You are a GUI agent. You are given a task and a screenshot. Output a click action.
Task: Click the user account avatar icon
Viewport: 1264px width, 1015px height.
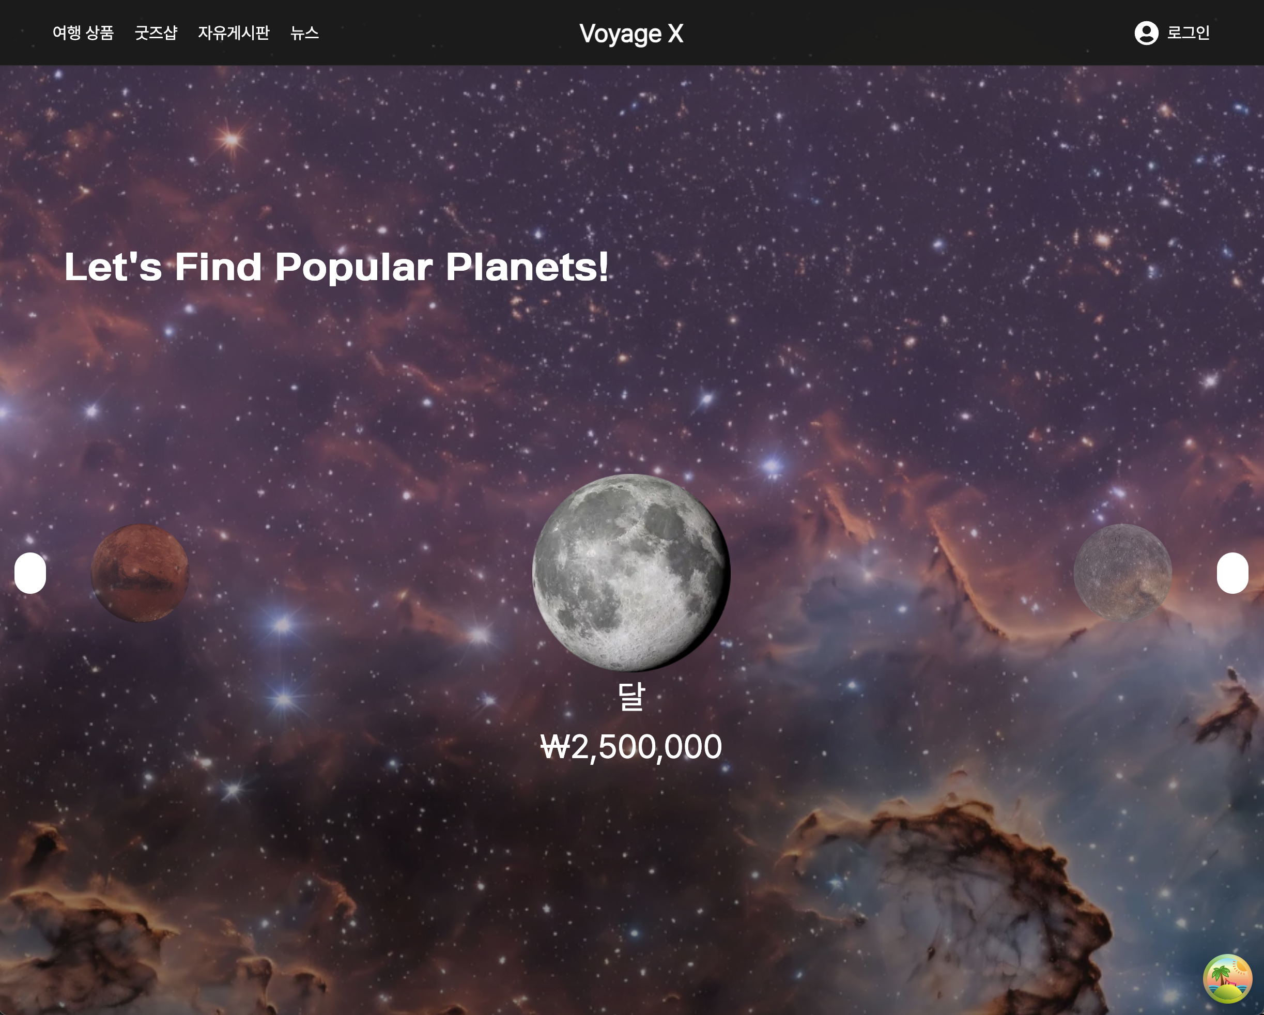(1146, 33)
